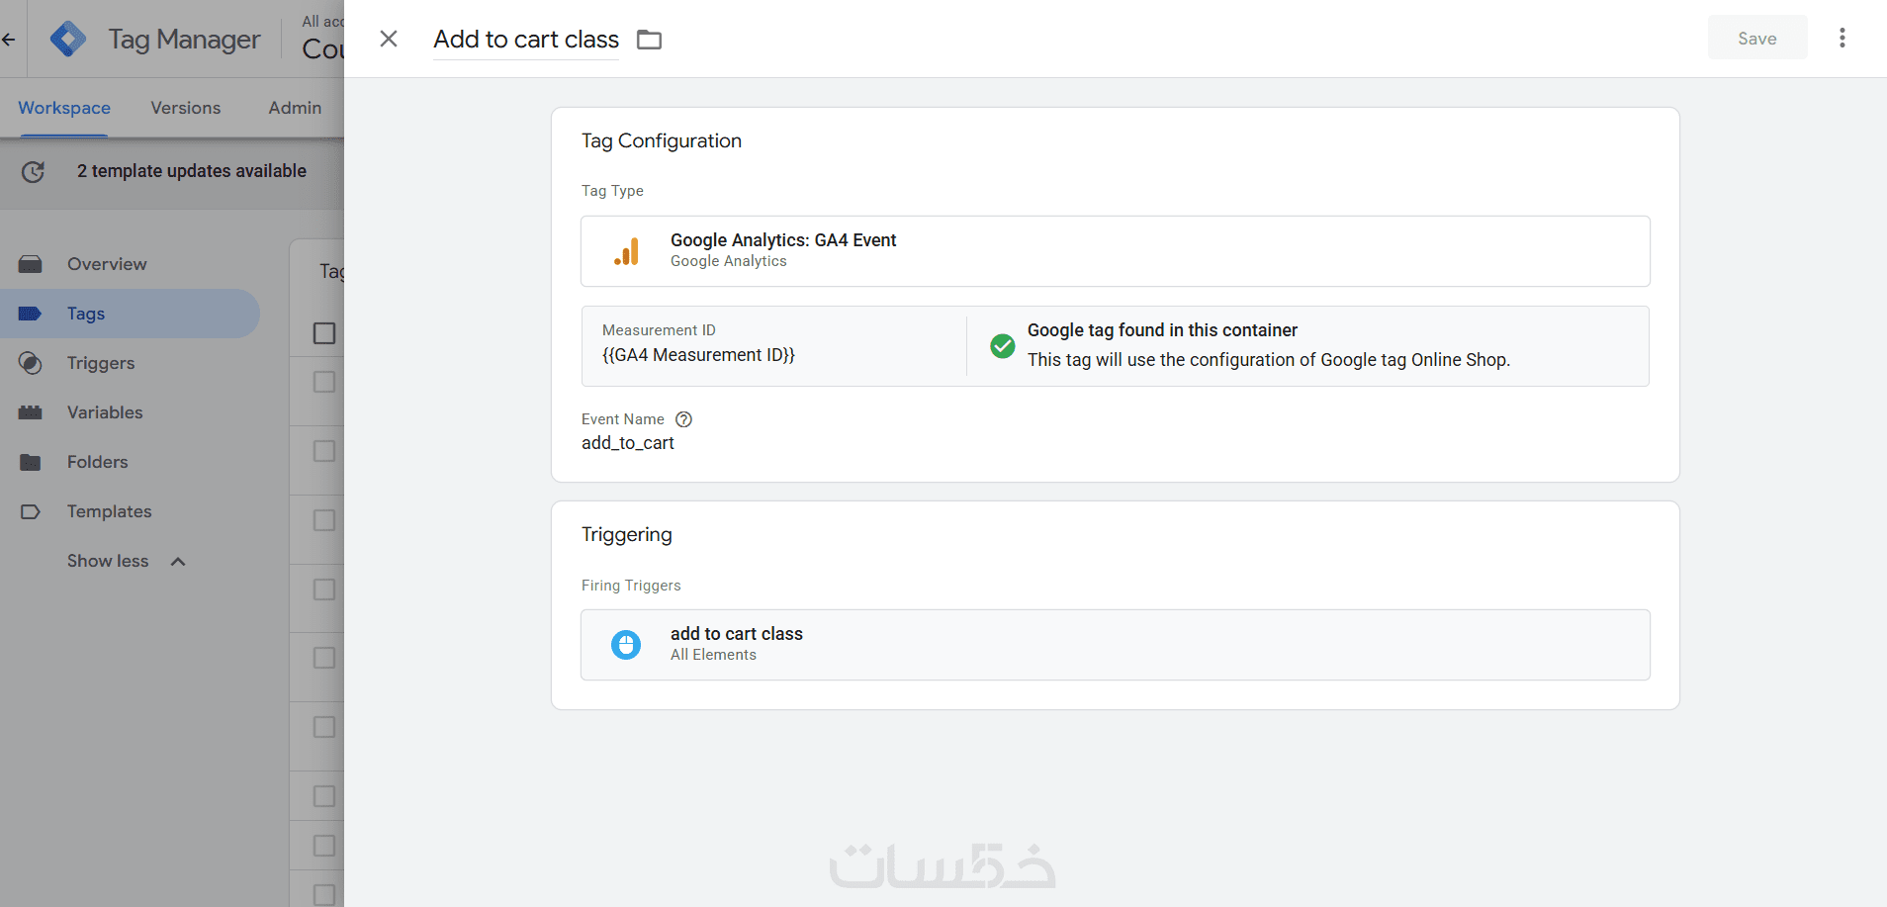Click the add to cart class trigger icon
Screen dimensions: 1887x907
pyautogui.click(x=626, y=645)
